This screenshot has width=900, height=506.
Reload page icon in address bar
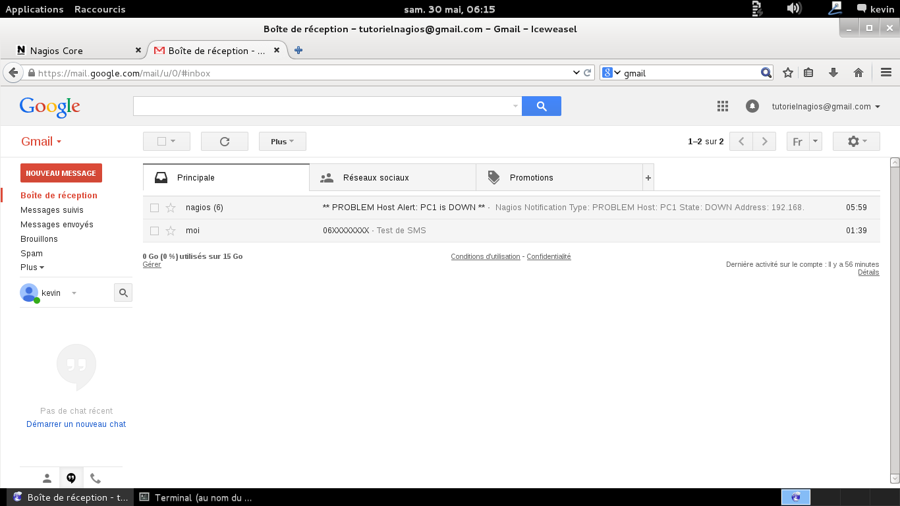point(588,72)
